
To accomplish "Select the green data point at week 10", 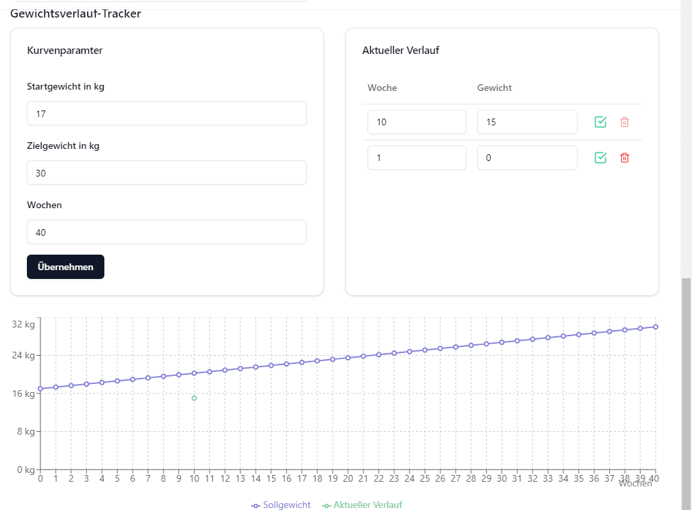I will tap(194, 398).
